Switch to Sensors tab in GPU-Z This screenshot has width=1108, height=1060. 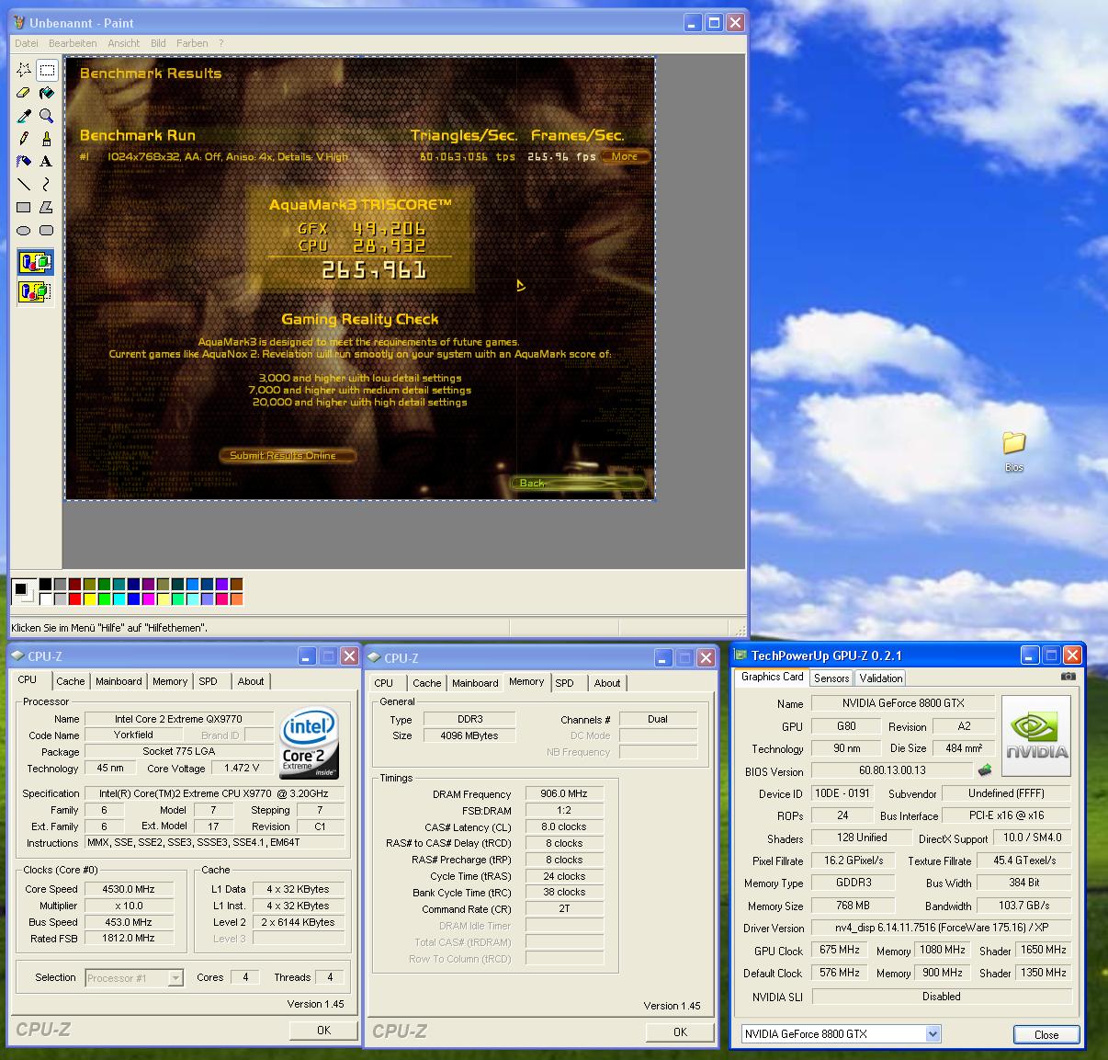click(831, 678)
